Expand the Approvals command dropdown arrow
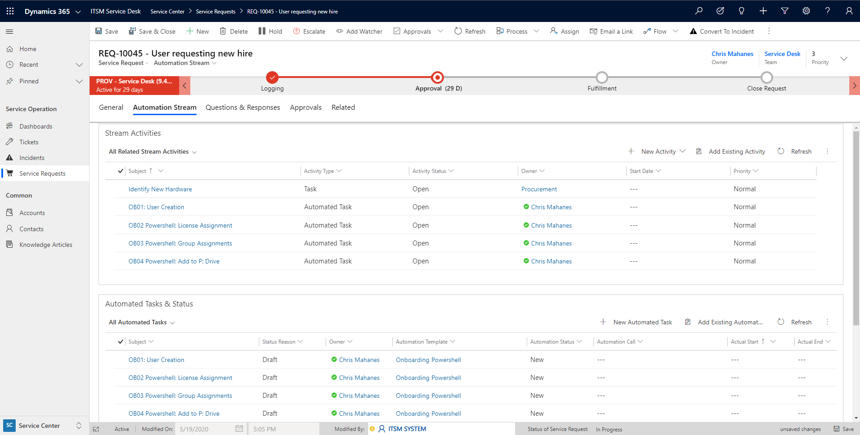The image size is (860, 435). [x=440, y=31]
